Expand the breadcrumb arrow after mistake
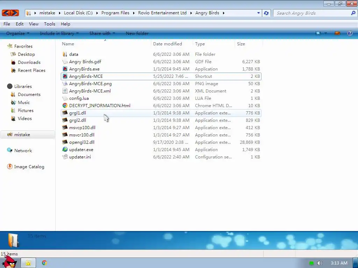 coord(59,13)
